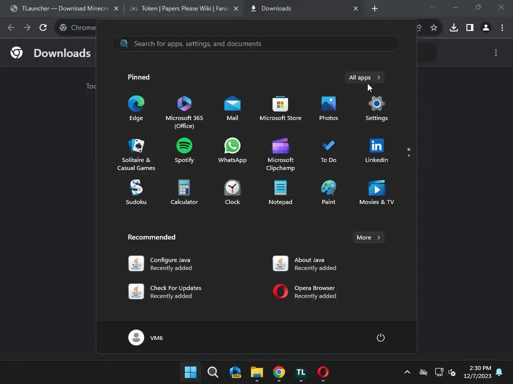Launch Sudoku game
This screenshot has height=384, width=513.
coord(136,192)
